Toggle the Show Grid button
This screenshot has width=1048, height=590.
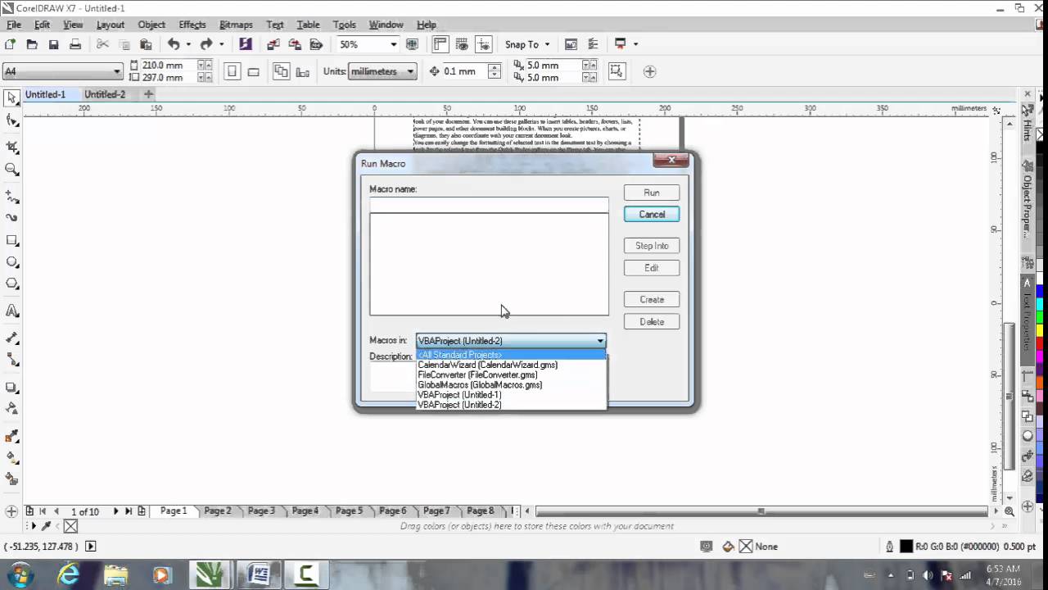coord(463,44)
